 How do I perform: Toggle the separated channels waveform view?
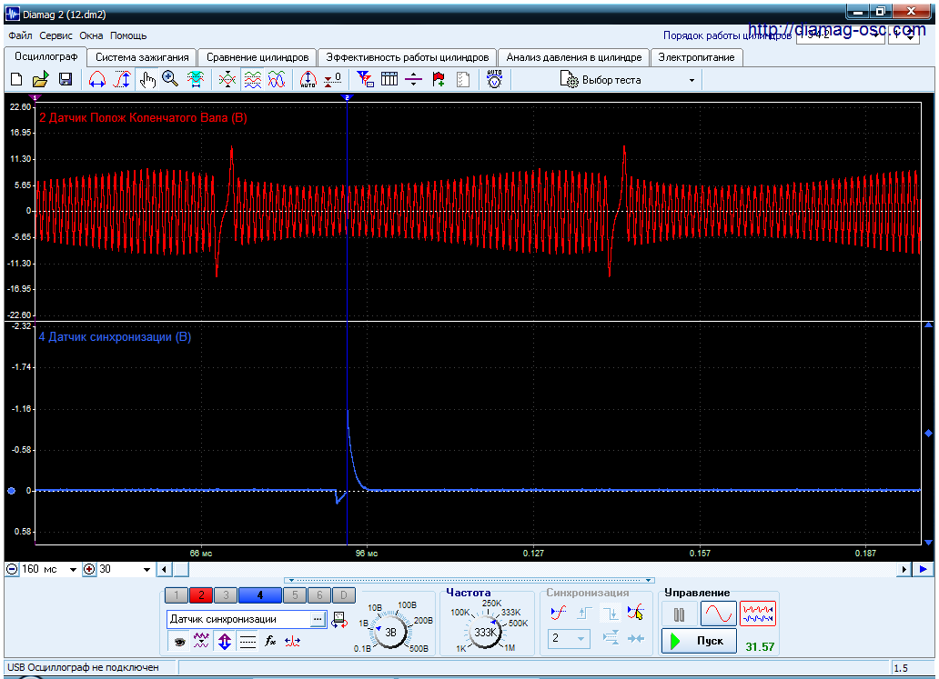(x=252, y=80)
